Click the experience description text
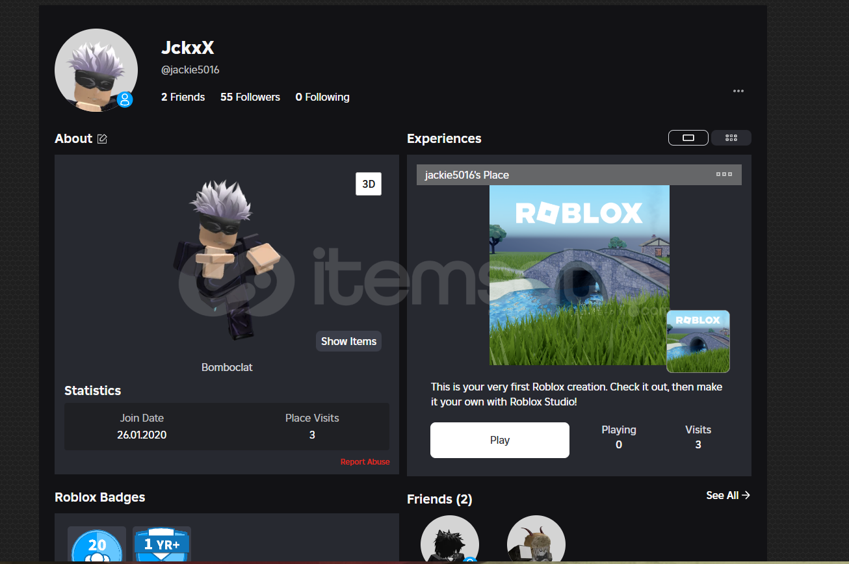Image resolution: width=849 pixels, height=564 pixels. (577, 394)
